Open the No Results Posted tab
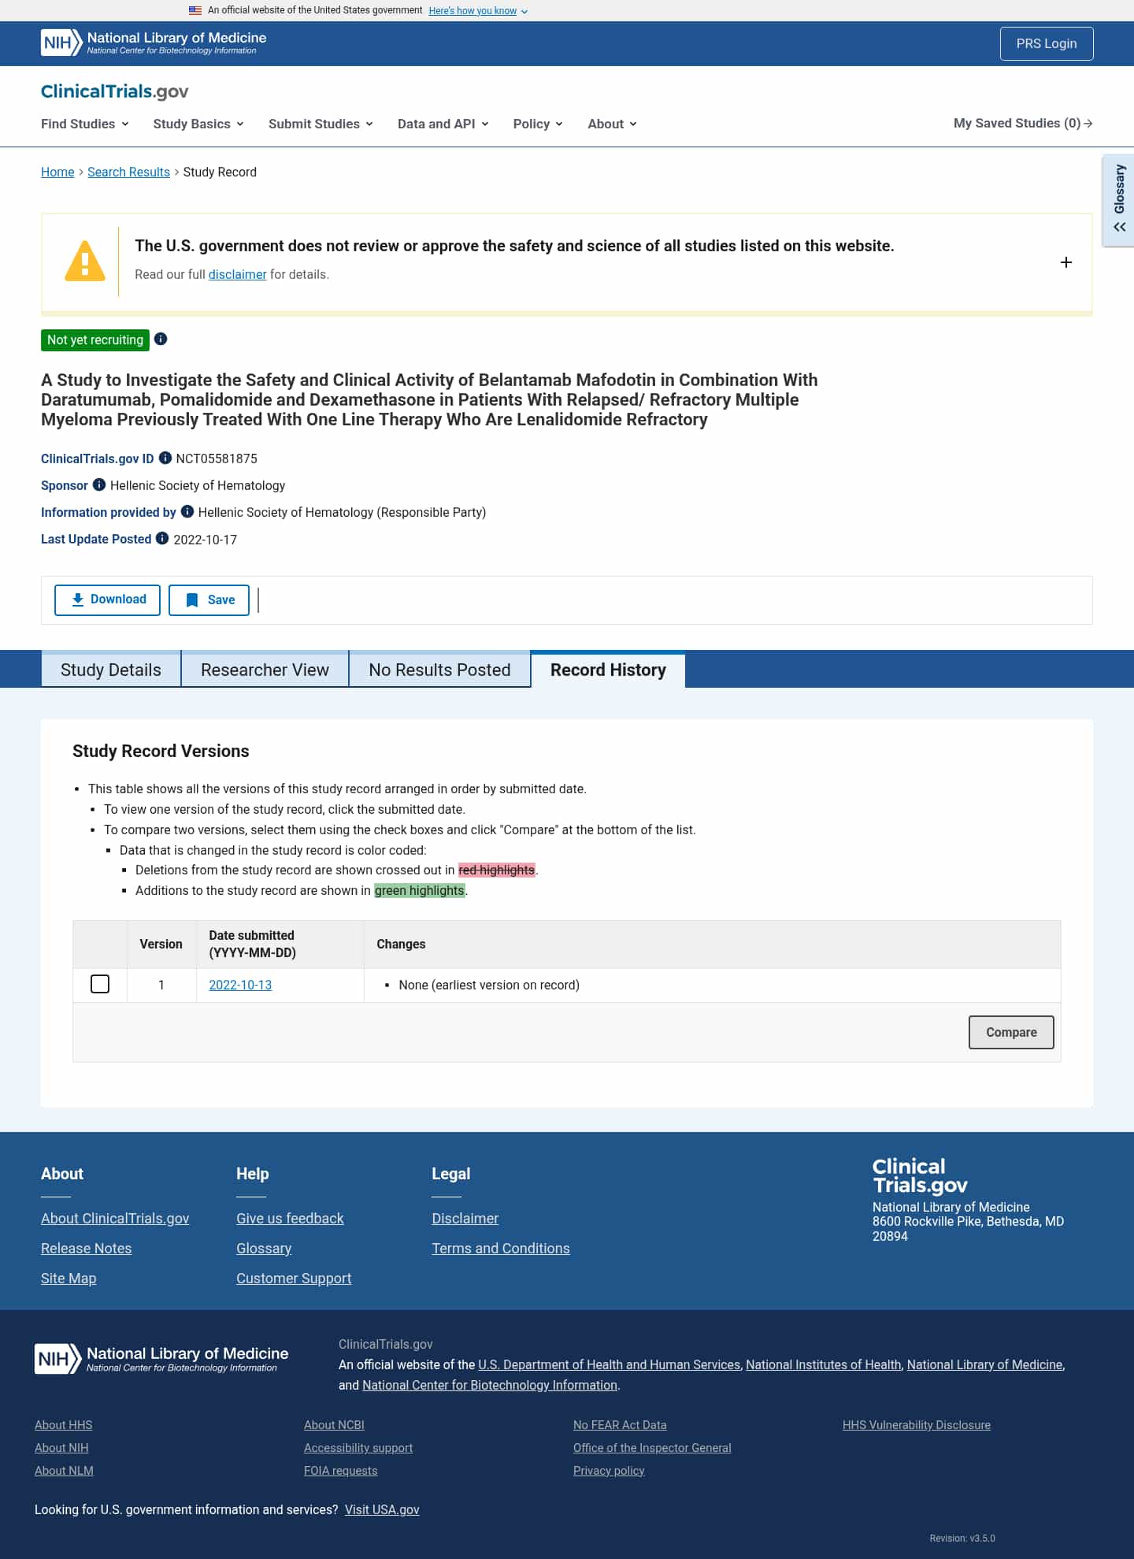1134x1559 pixels. (x=439, y=670)
